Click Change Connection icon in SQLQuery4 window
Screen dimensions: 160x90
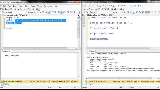[x=3, y=12]
